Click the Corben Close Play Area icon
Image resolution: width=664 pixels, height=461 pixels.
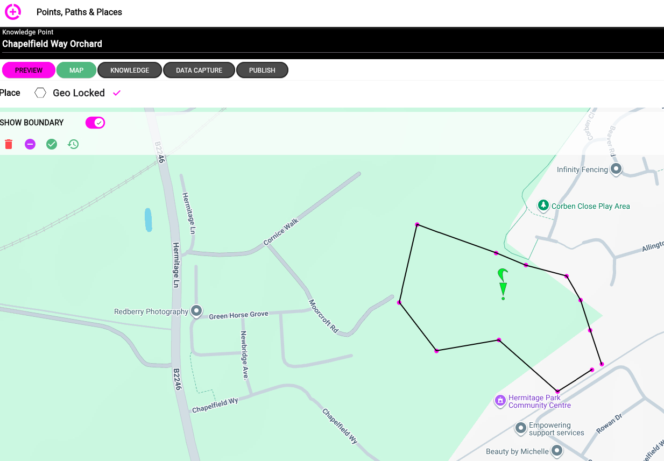pyautogui.click(x=543, y=205)
